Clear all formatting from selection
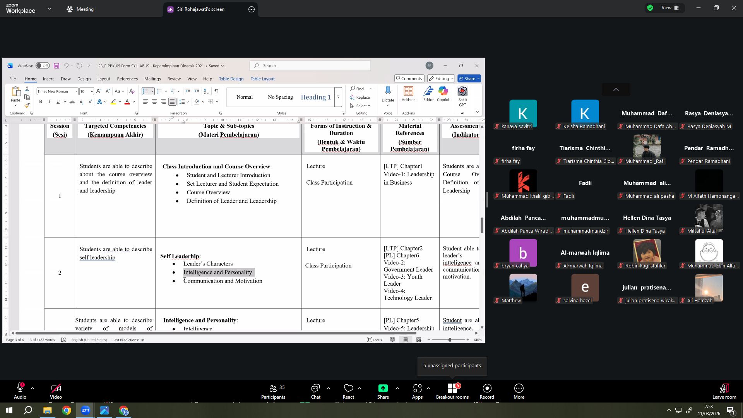 [x=132, y=91]
